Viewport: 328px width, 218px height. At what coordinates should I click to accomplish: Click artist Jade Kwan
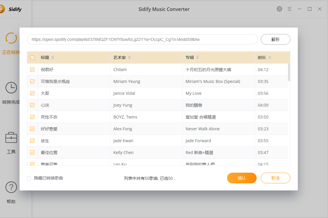click(x=123, y=141)
